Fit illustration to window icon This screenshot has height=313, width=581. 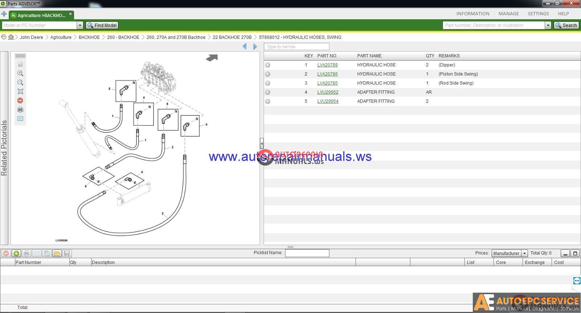pyautogui.click(x=20, y=92)
